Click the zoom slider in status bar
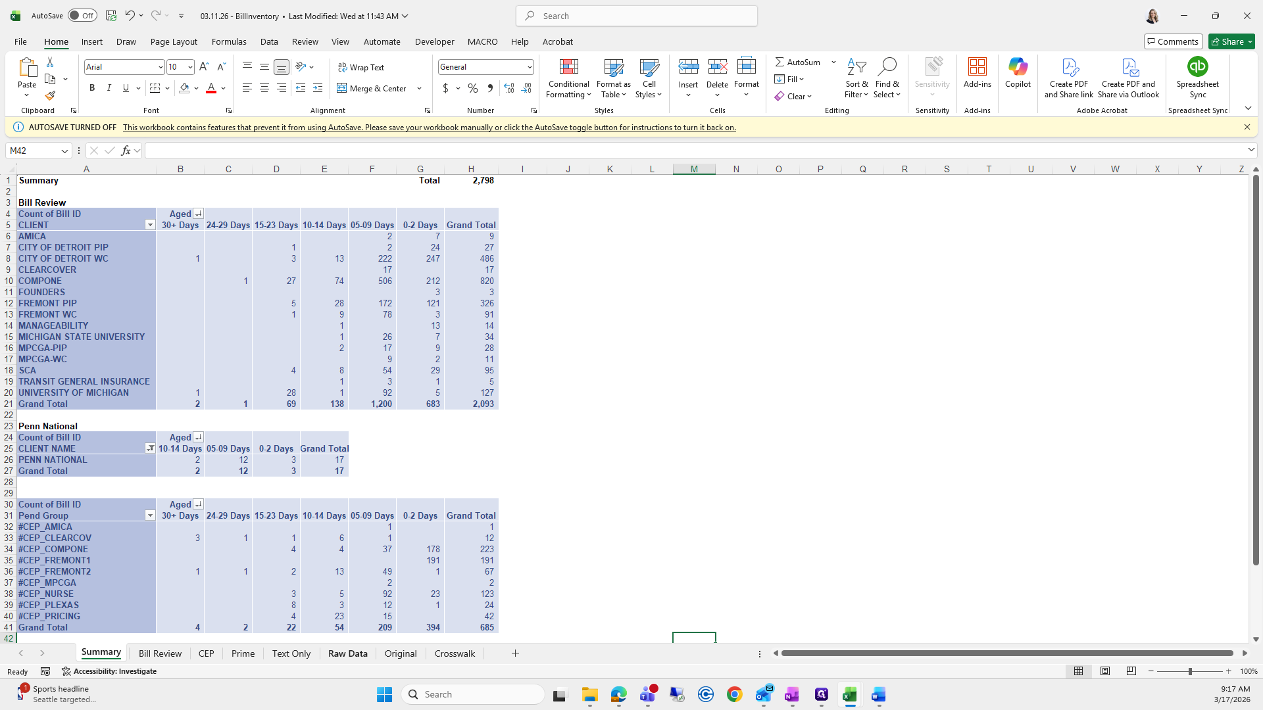Image resolution: width=1263 pixels, height=710 pixels. (x=1189, y=671)
